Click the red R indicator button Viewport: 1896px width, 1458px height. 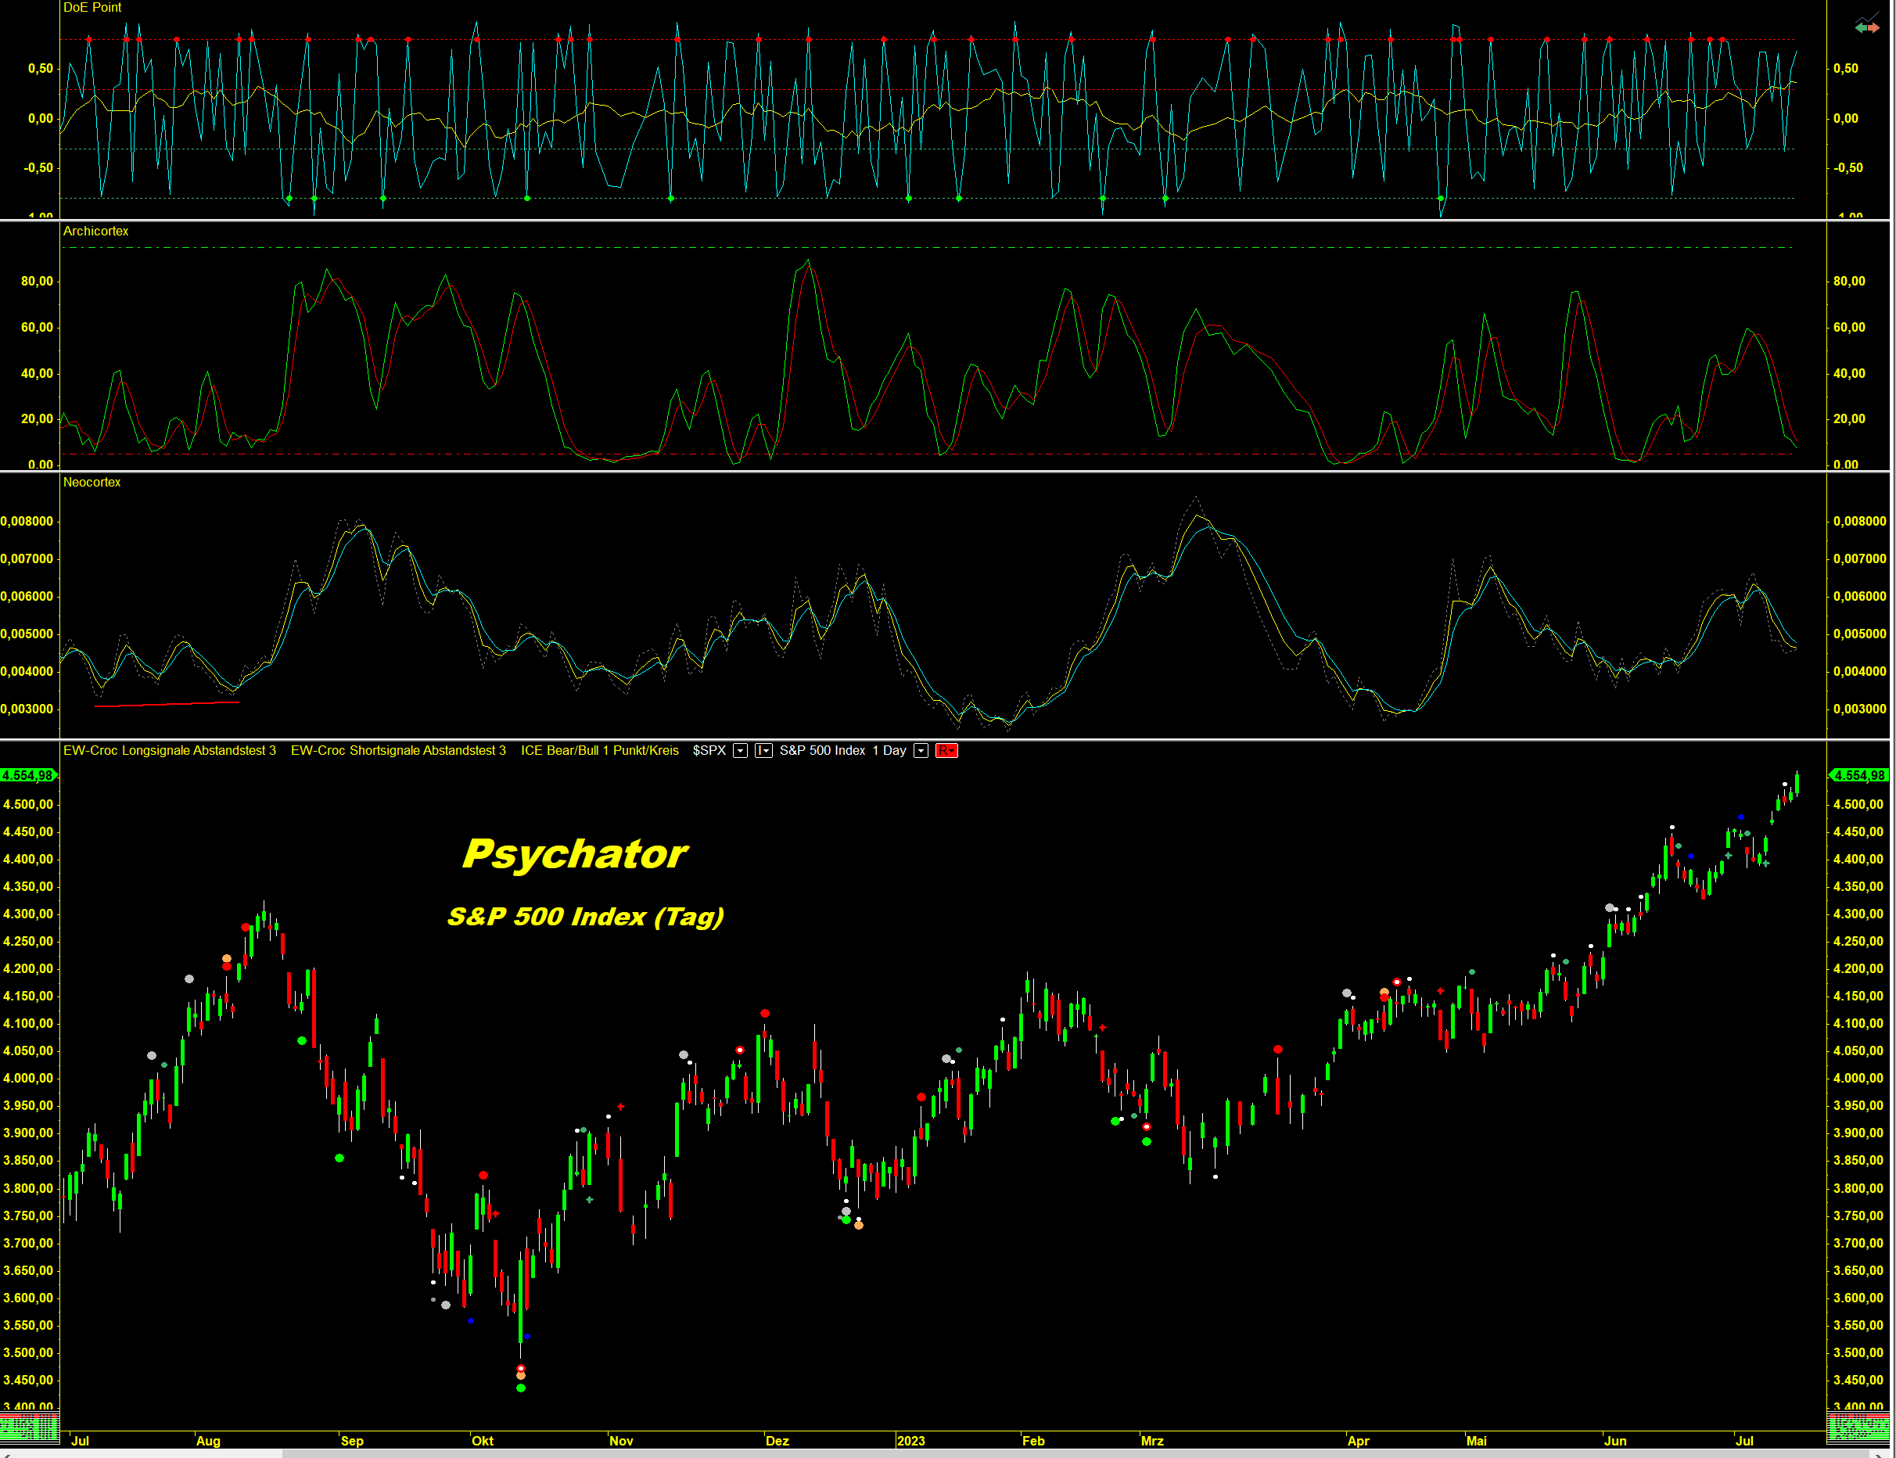(946, 751)
